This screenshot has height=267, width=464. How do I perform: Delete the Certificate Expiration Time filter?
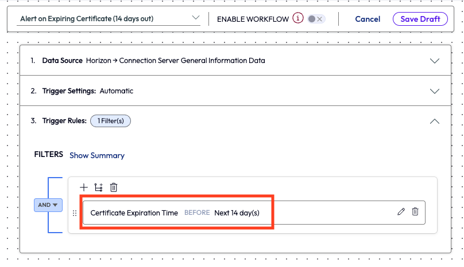coord(415,212)
